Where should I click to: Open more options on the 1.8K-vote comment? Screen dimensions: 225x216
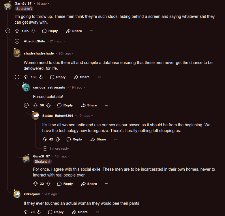pyautogui.click(x=92, y=31)
